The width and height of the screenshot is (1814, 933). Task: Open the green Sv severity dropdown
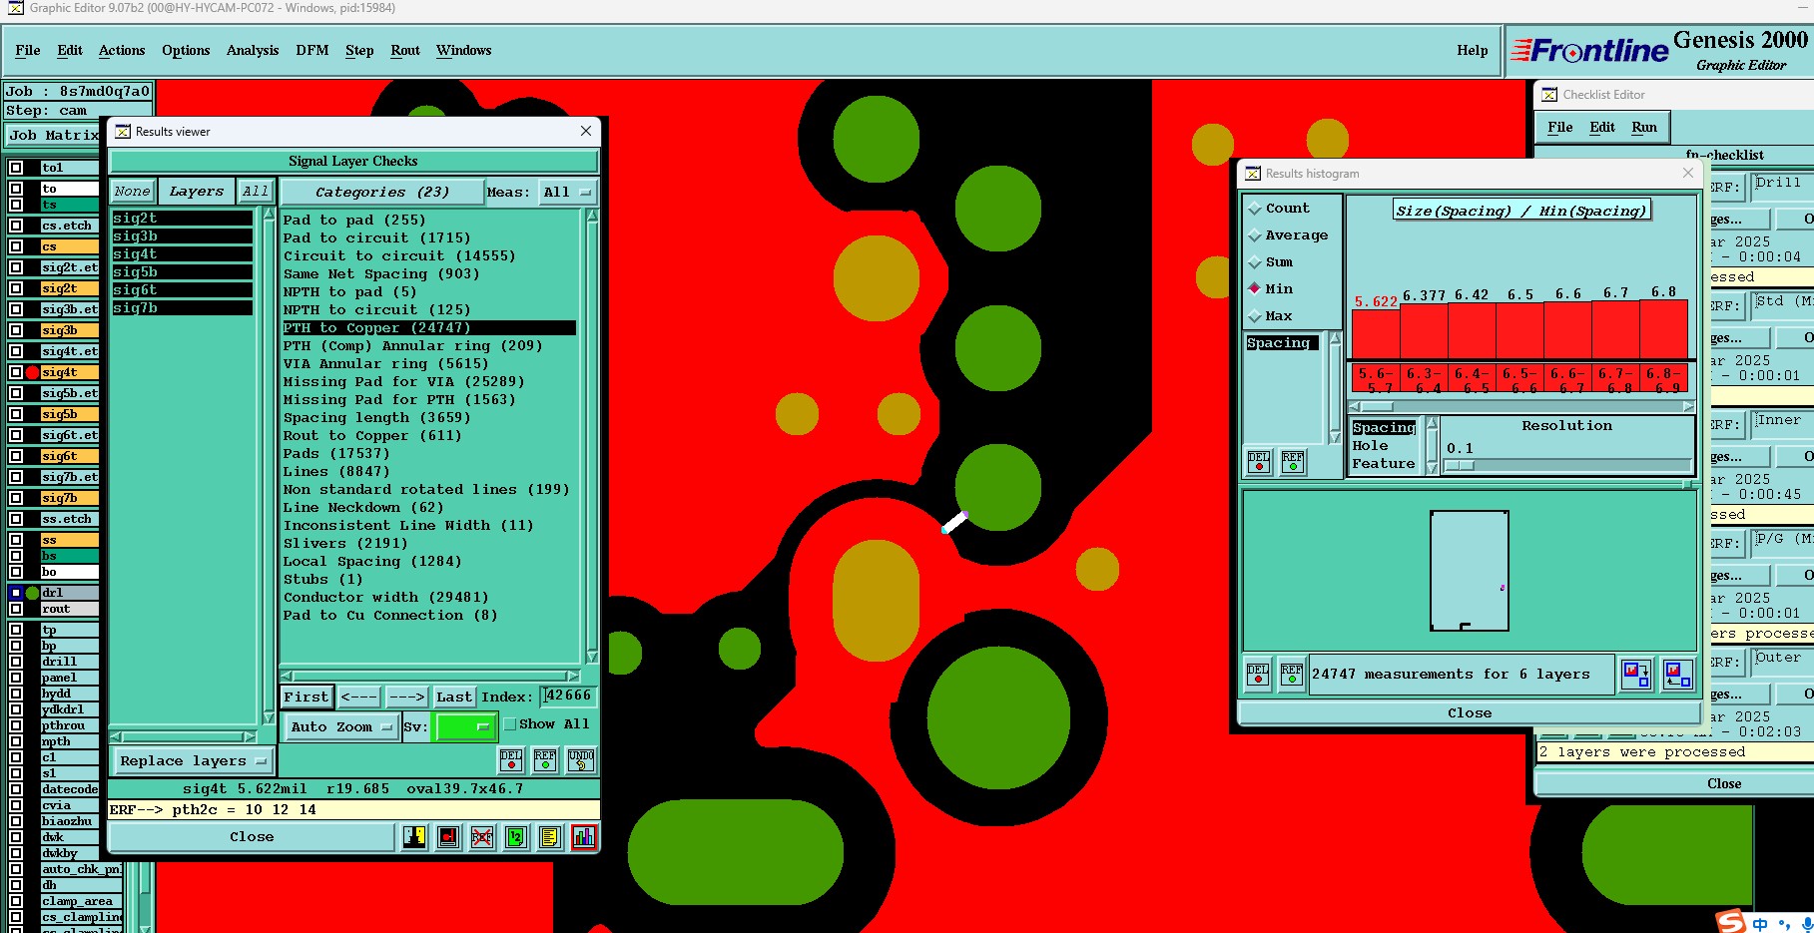(x=465, y=726)
